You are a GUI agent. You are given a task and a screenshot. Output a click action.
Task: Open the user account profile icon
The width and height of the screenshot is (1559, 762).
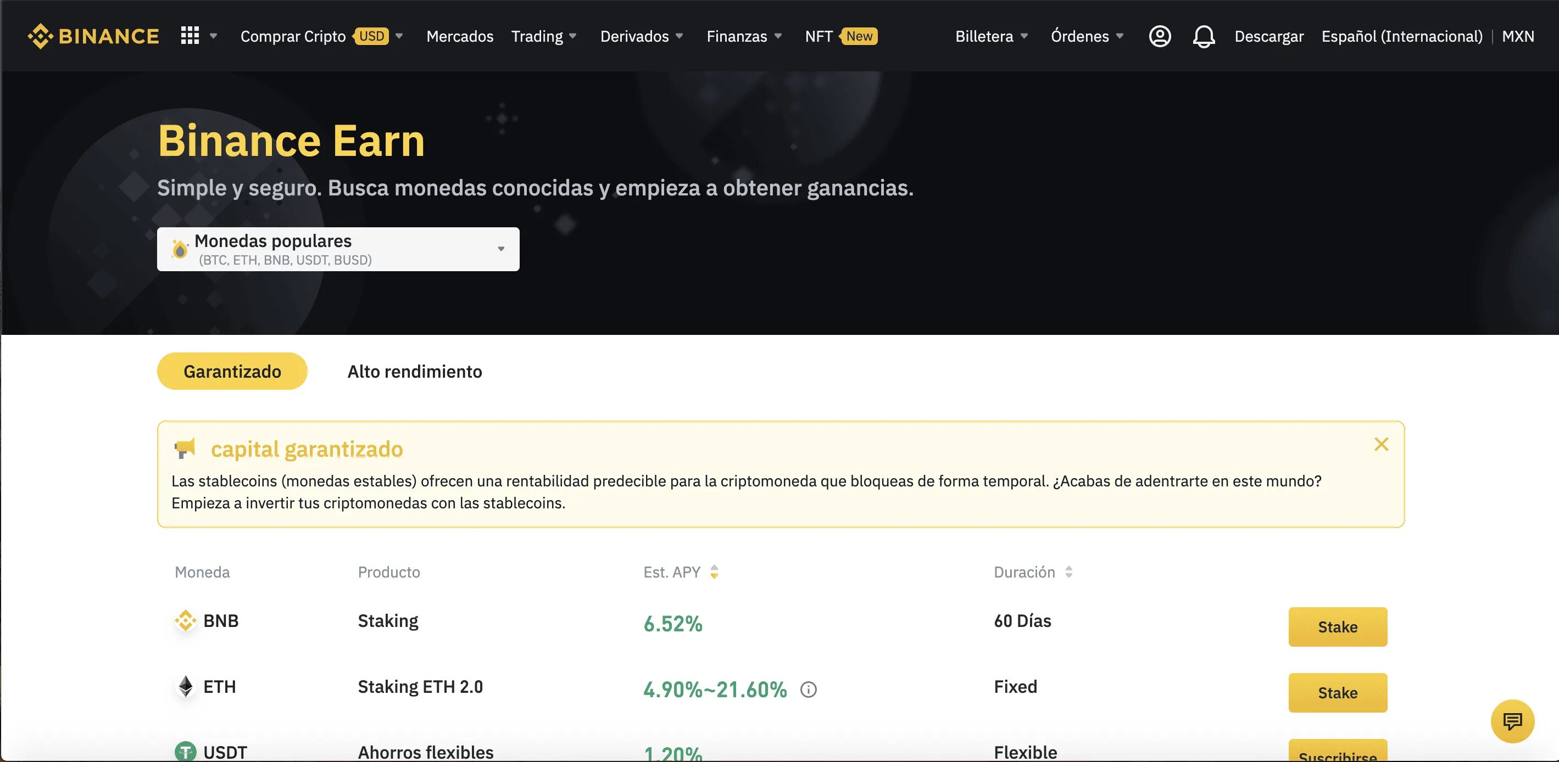tap(1160, 36)
